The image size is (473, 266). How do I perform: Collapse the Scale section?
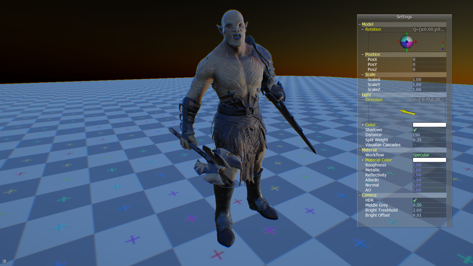click(x=363, y=74)
